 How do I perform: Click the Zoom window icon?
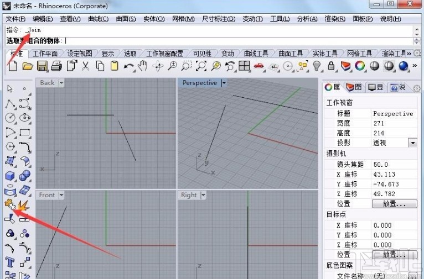pos(187,66)
